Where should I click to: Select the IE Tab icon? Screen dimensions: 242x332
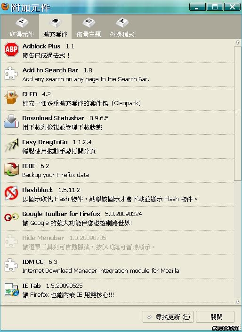point(11,289)
